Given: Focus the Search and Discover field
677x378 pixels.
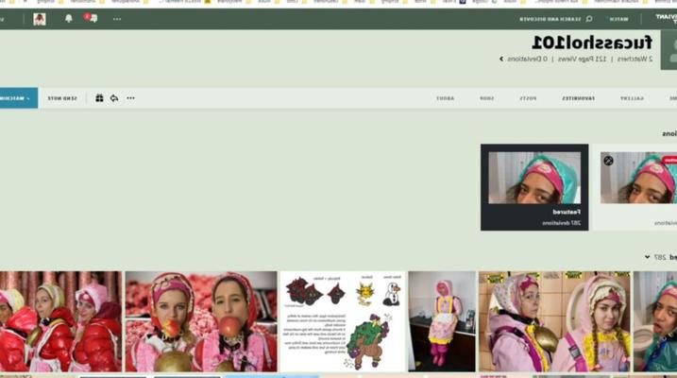Looking at the screenshot, I should pos(556,19).
